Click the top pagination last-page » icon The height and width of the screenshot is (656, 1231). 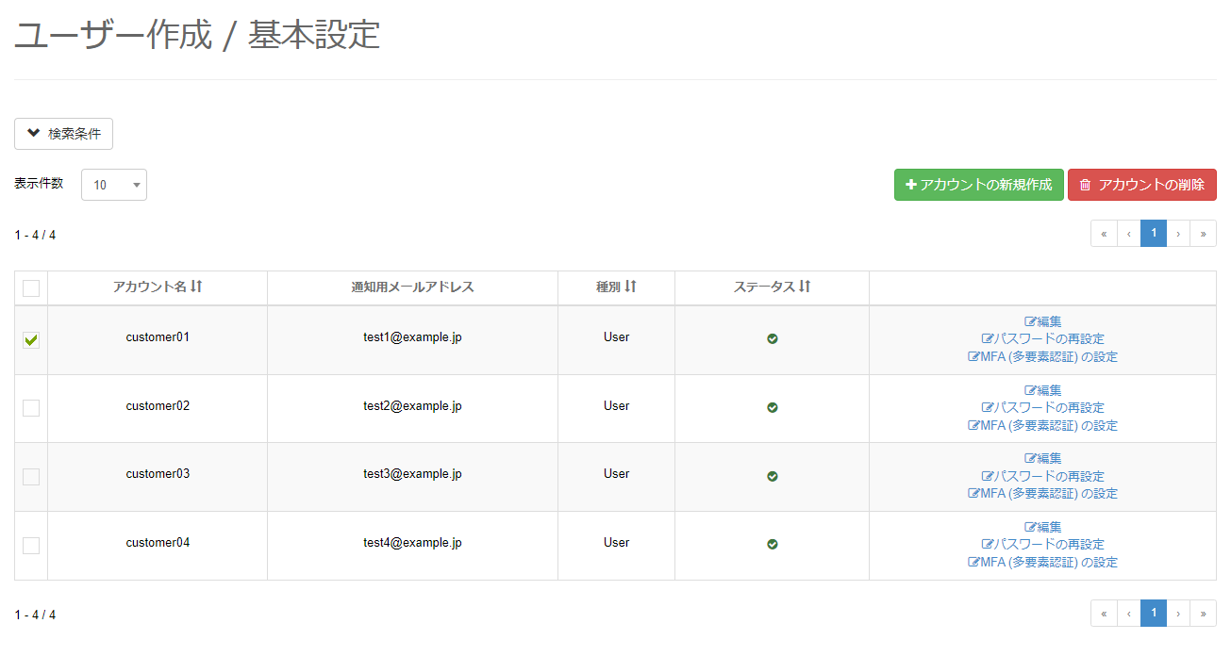pos(1203,234)
